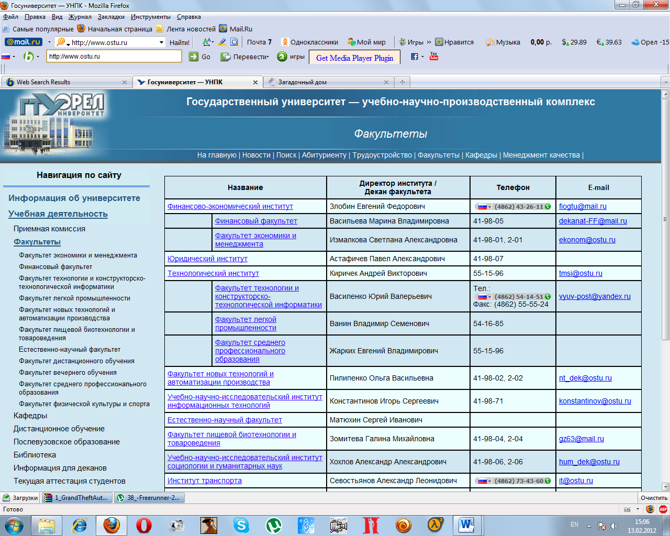Open Мой мир from the toolbar
670x536 pixels.
pyautogui.click(x=367, y=42)
